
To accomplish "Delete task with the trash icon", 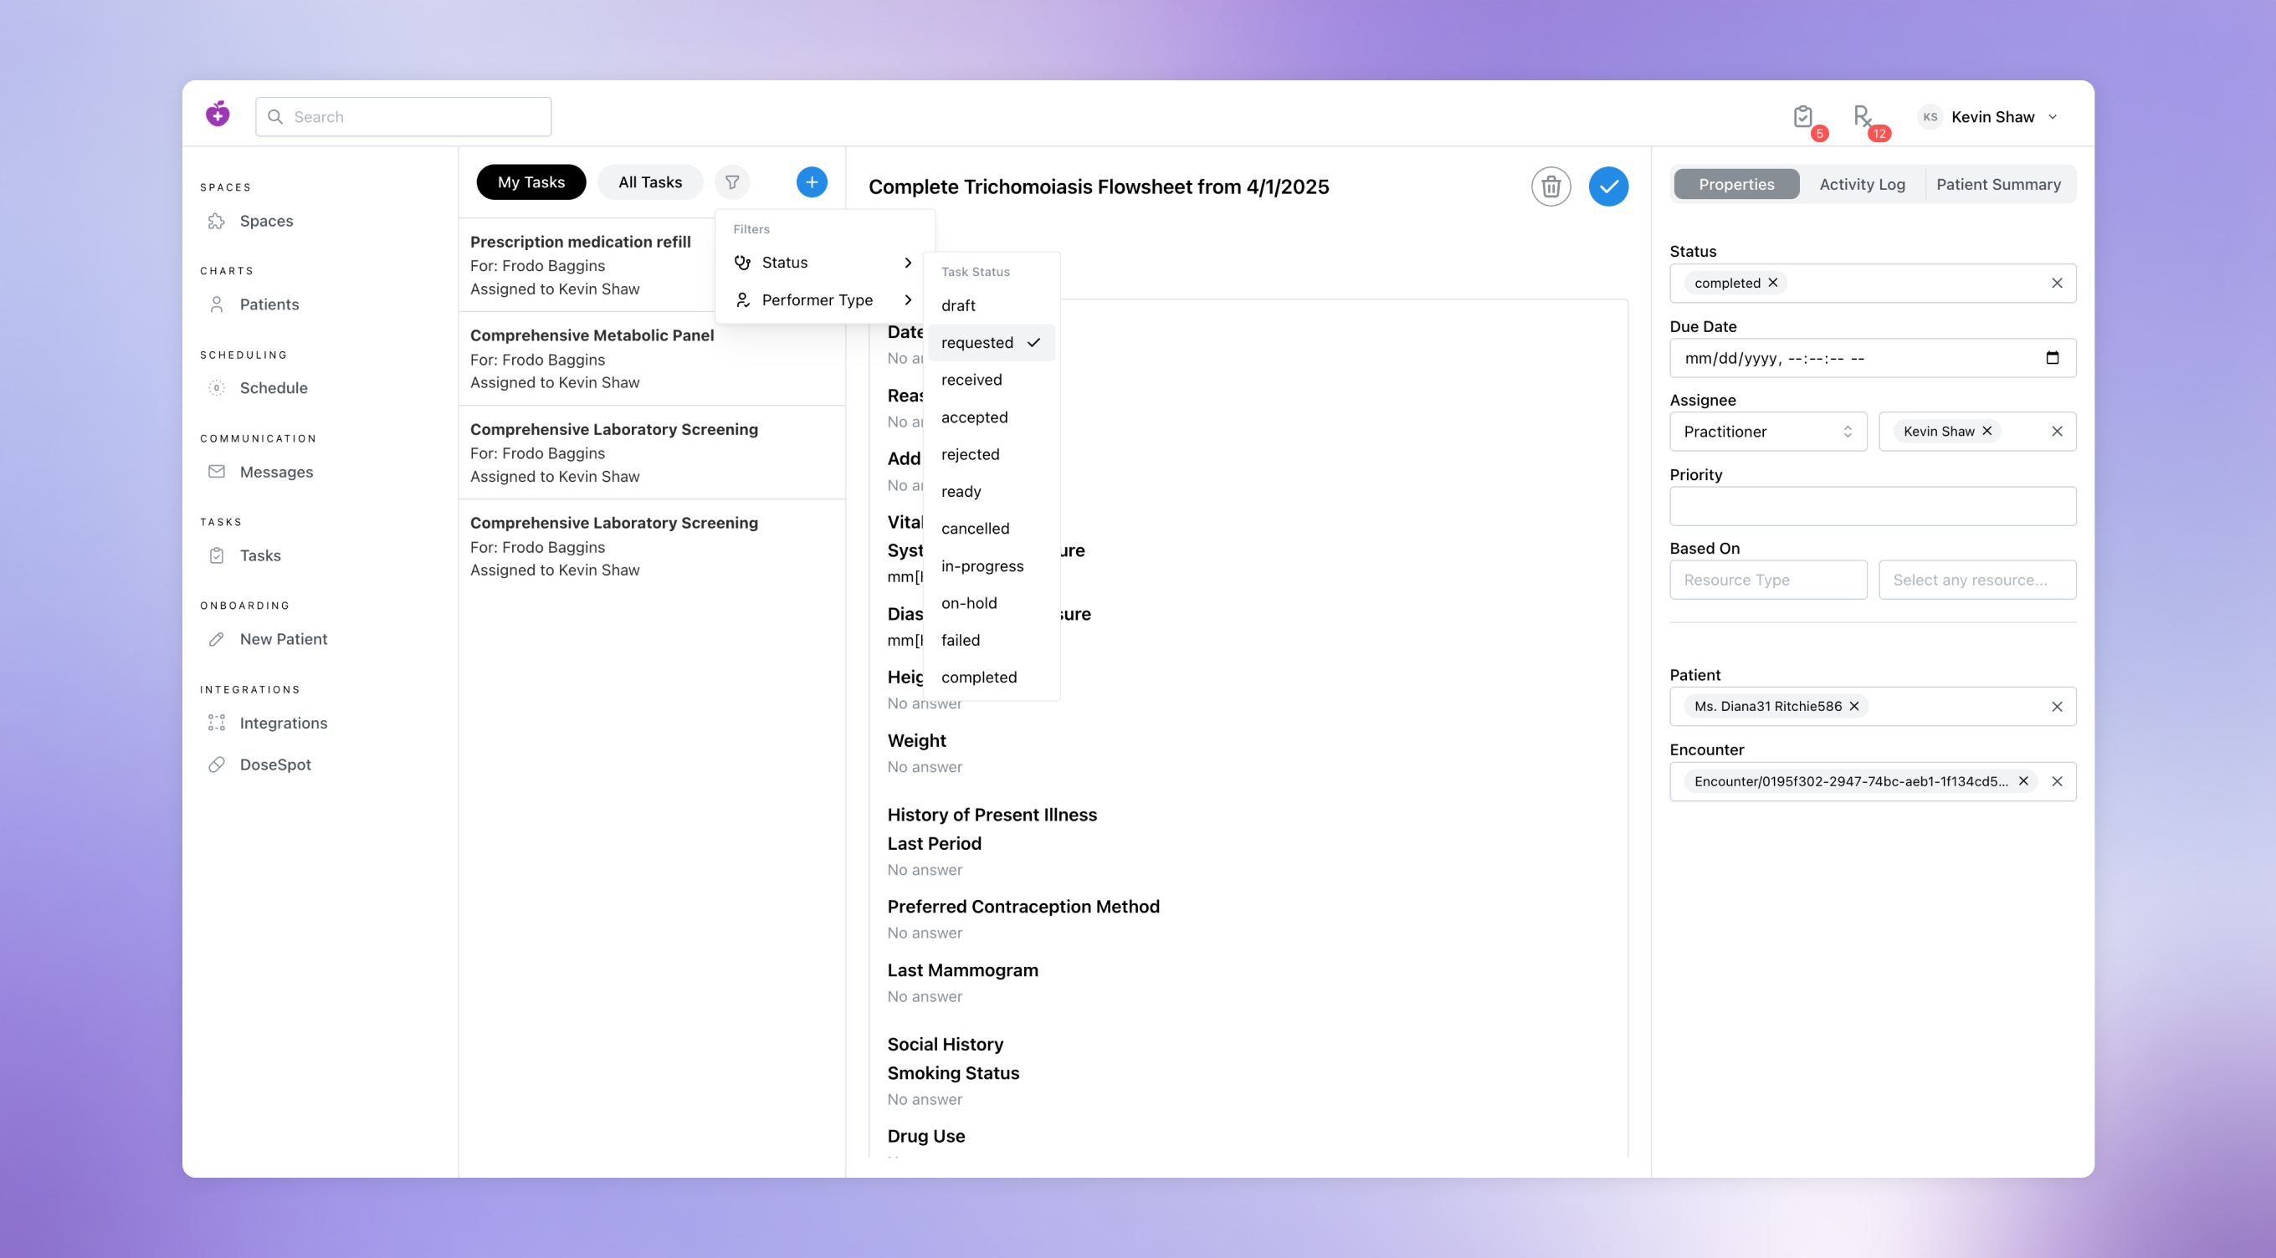I will click(x=1551, y=187).
